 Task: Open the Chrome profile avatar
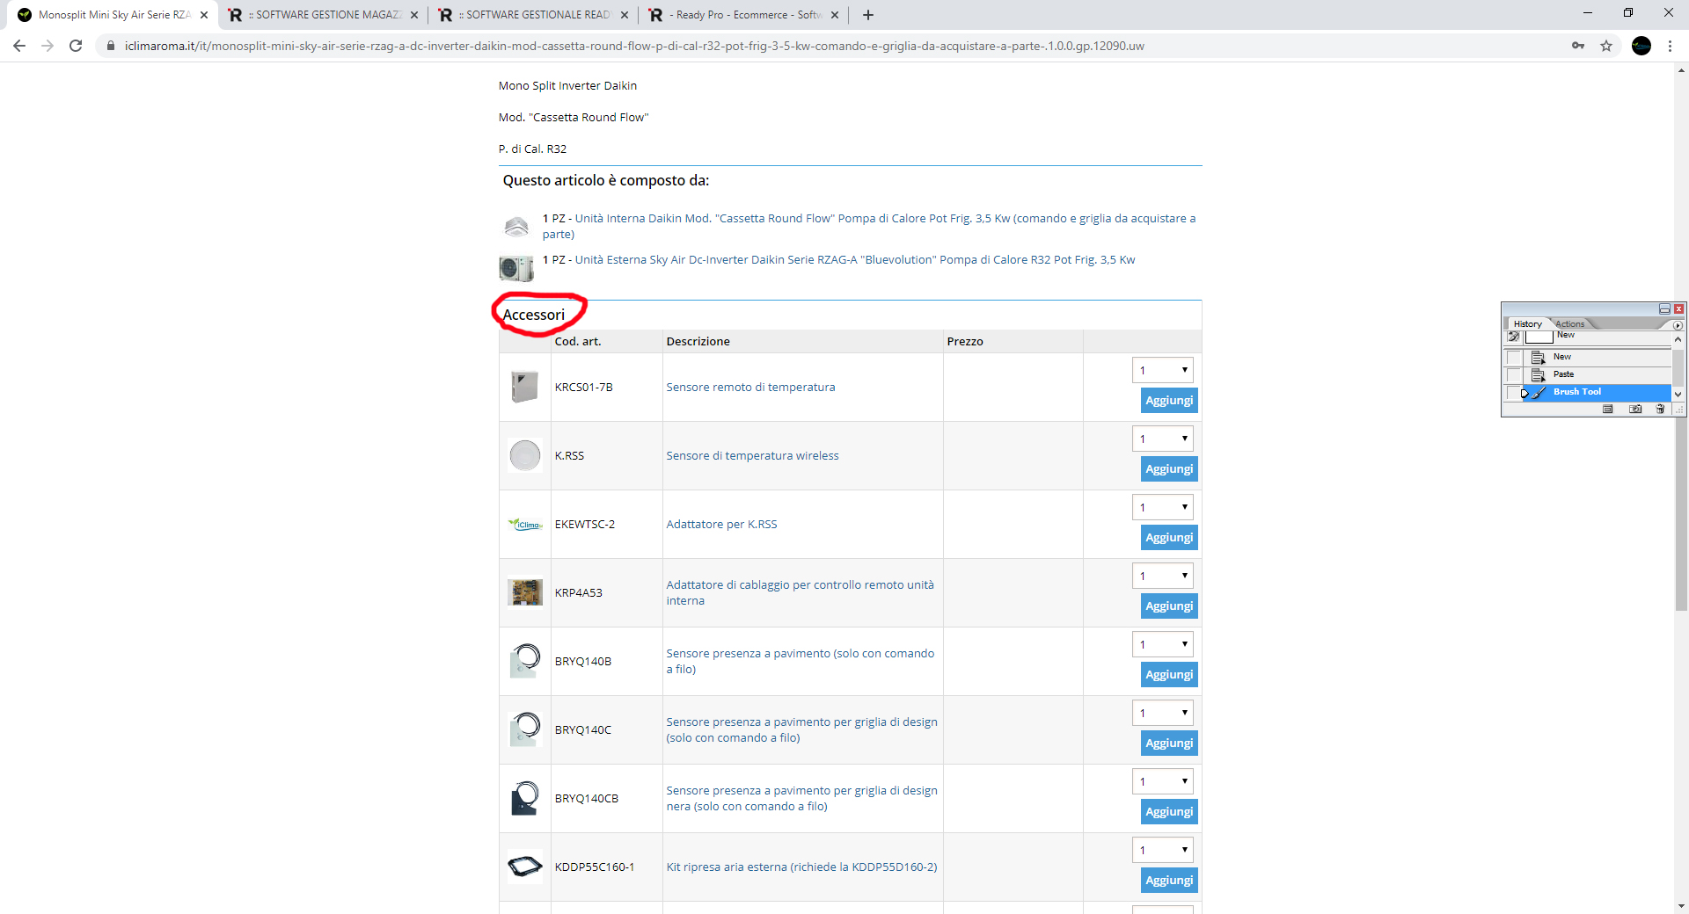(1641, 46)
